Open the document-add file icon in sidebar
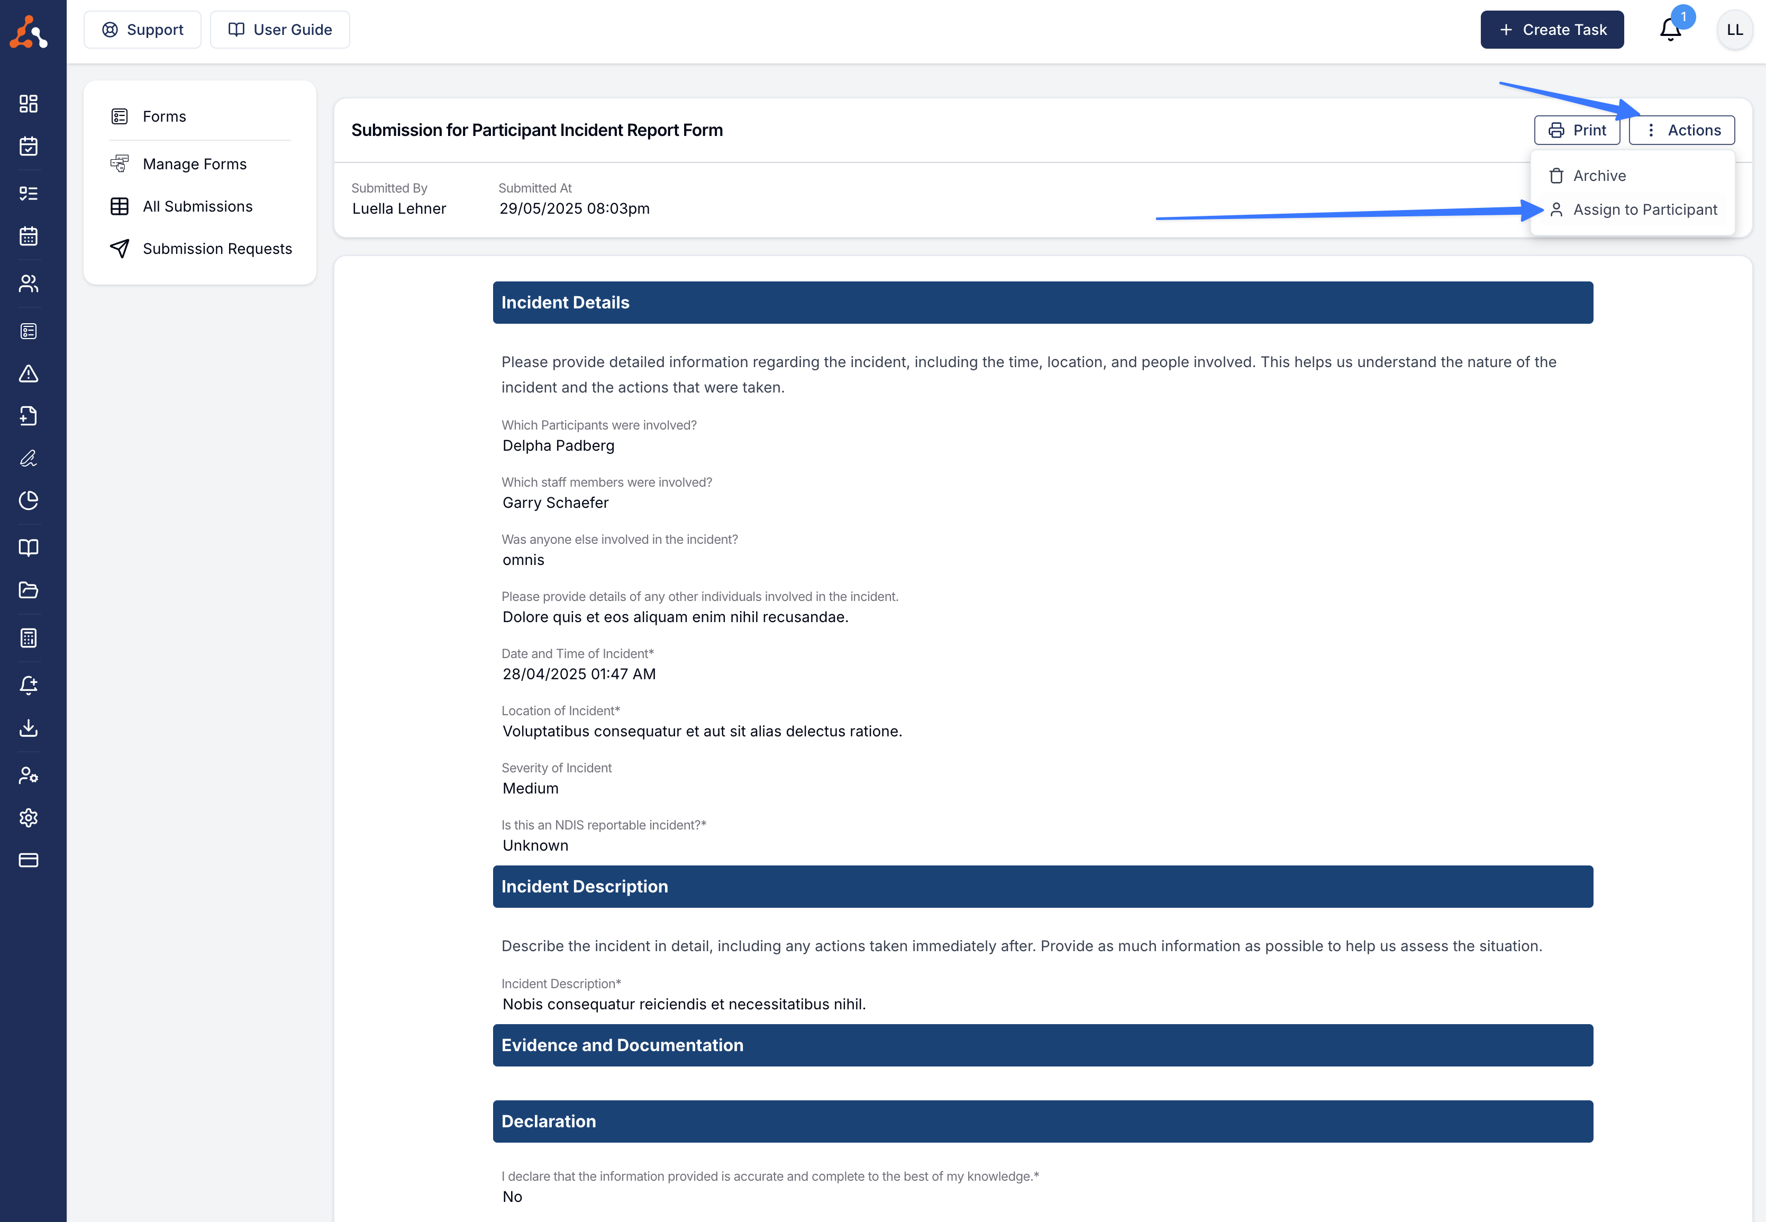Image resolution: width=1766 pixels, height=1222 pixels. 29,416
